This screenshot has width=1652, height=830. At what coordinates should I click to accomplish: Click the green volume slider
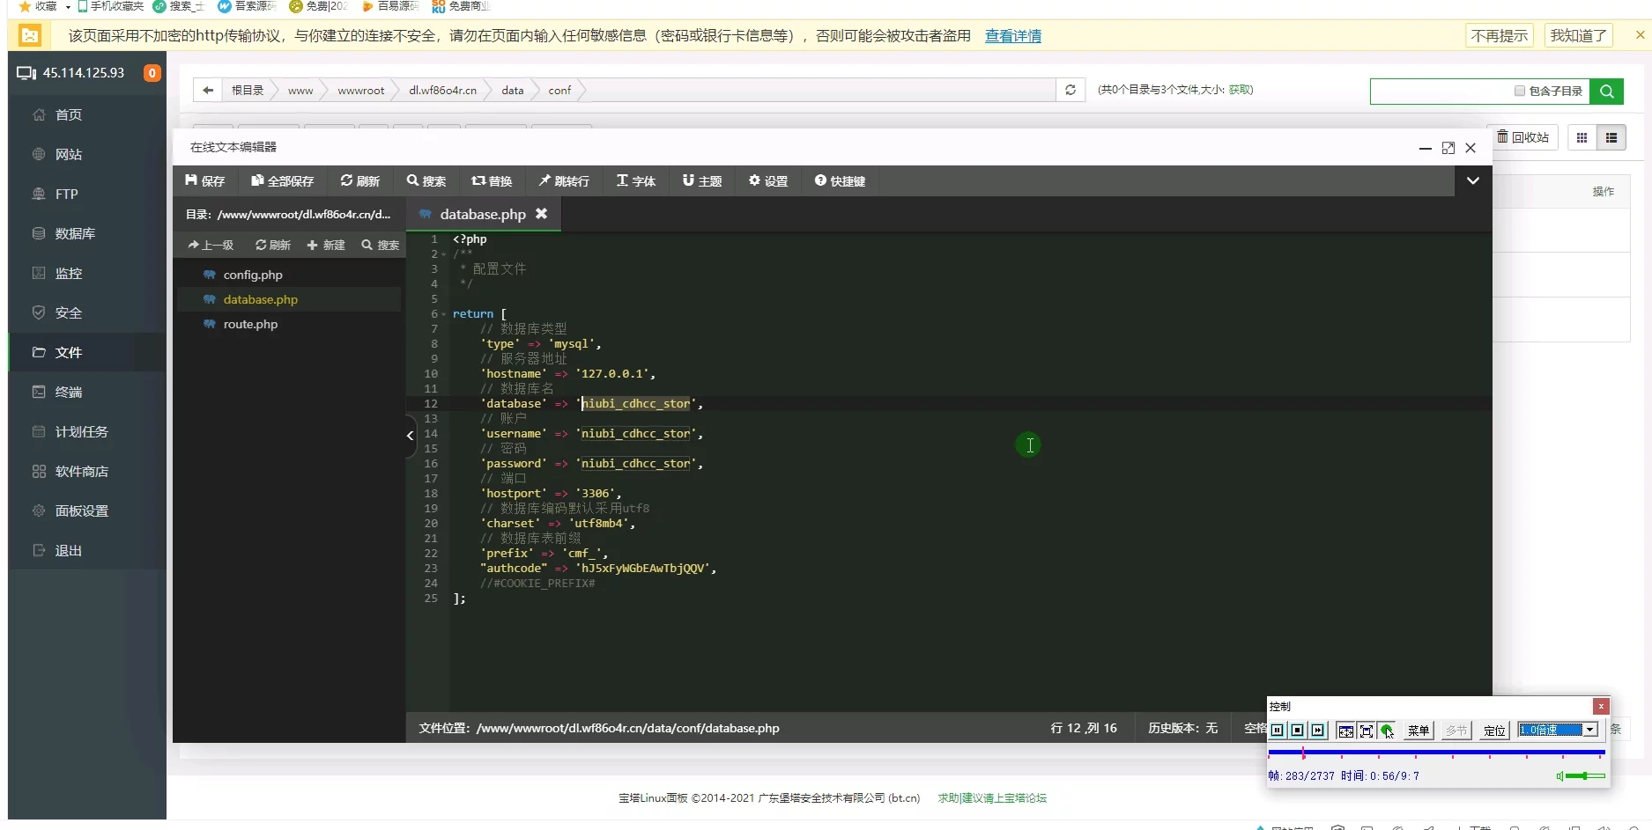point(1586,775)
